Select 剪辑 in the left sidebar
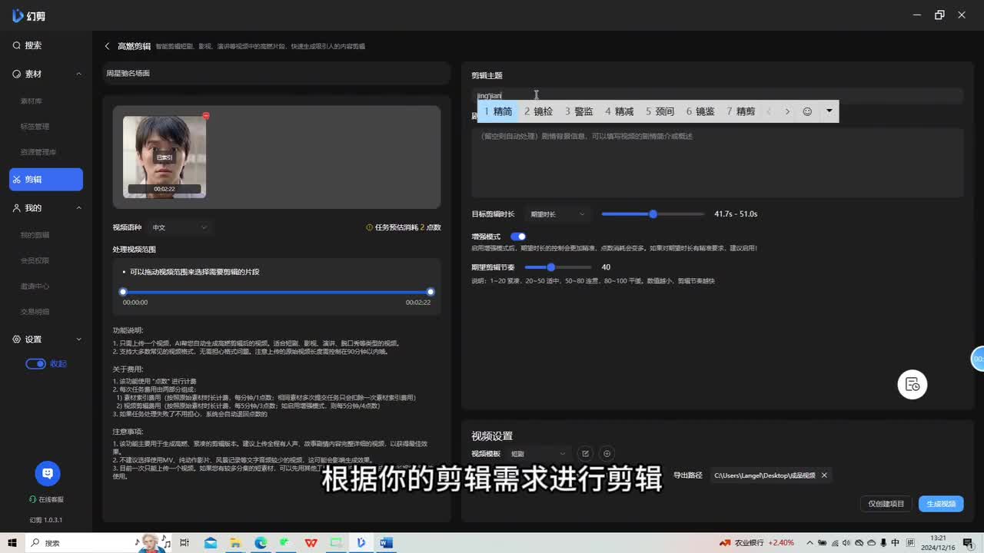The image size is (984, 553). click(46, 180)
